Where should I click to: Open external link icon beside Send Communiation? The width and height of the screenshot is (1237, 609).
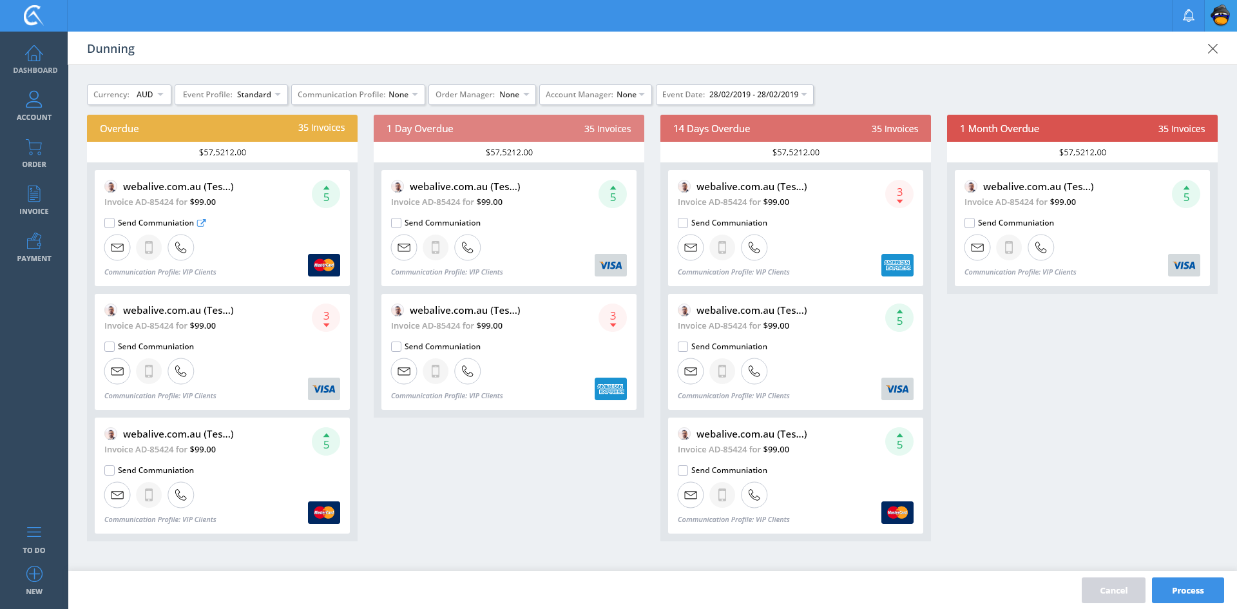(201, 223)
